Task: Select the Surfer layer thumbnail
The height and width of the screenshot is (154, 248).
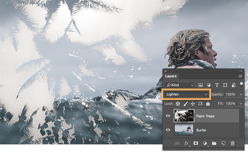Action: [x=184, y=130]
